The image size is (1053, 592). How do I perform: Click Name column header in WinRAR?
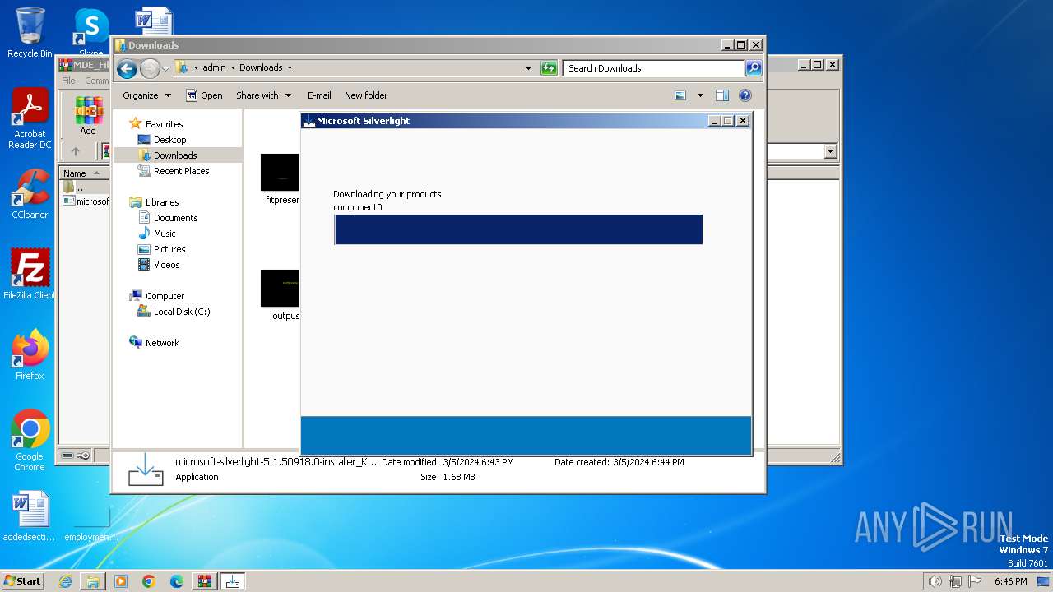84,173
